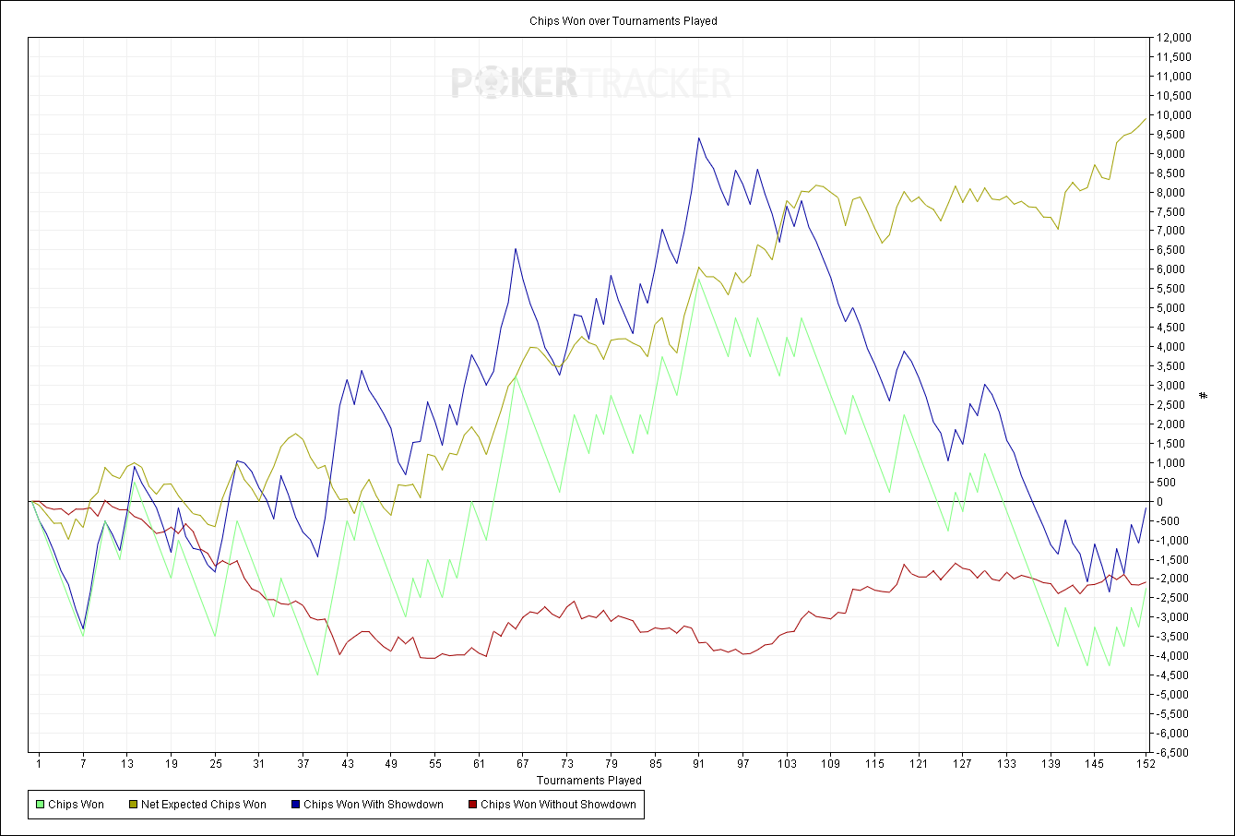Image resolution: width=1235 pixels, height=836 pixels.
Task: Click the "Tournaments Played" x-axis label
Action: pyautogui.click(x=589, y=781)
